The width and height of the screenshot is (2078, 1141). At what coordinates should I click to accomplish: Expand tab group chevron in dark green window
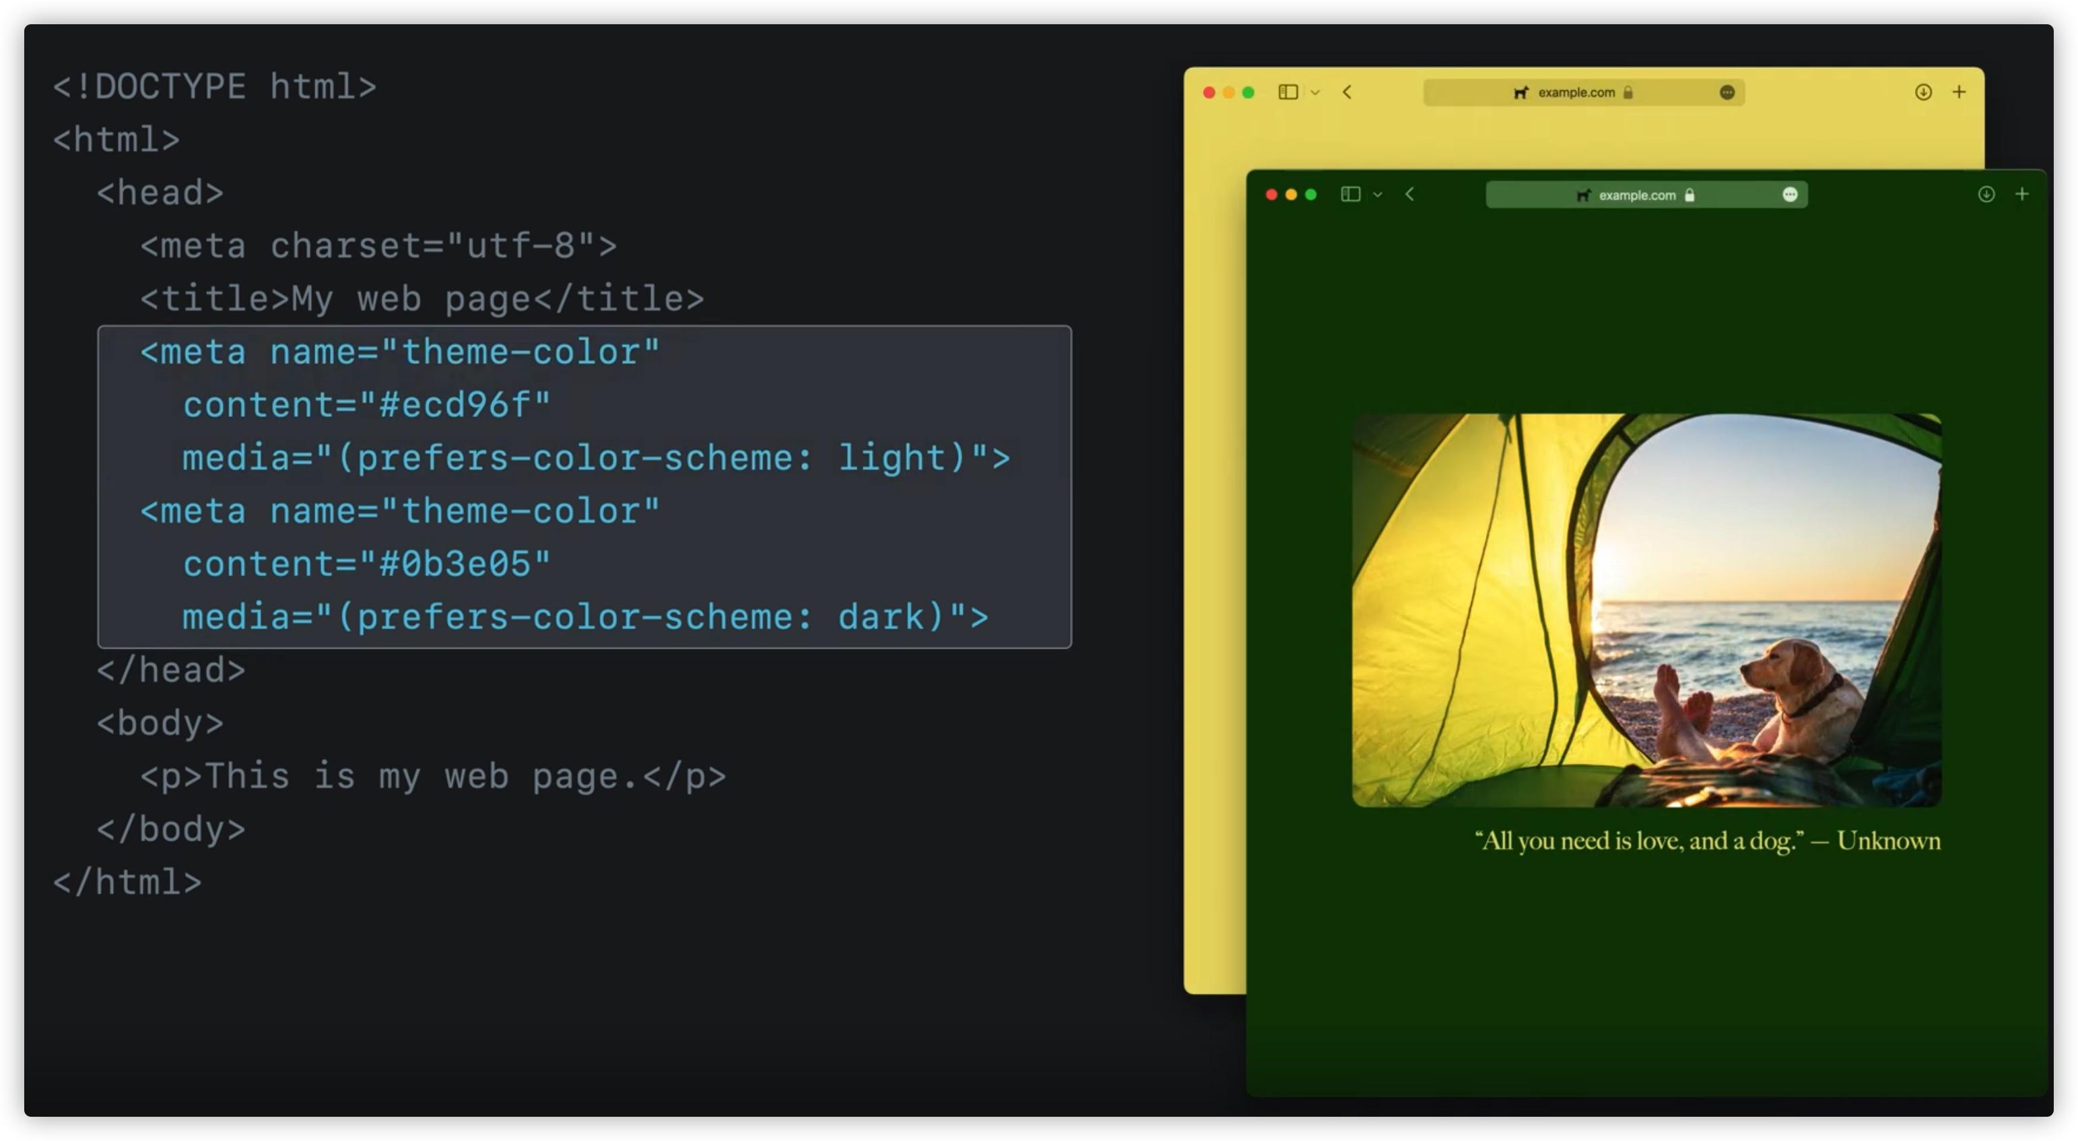(1378, 195)
